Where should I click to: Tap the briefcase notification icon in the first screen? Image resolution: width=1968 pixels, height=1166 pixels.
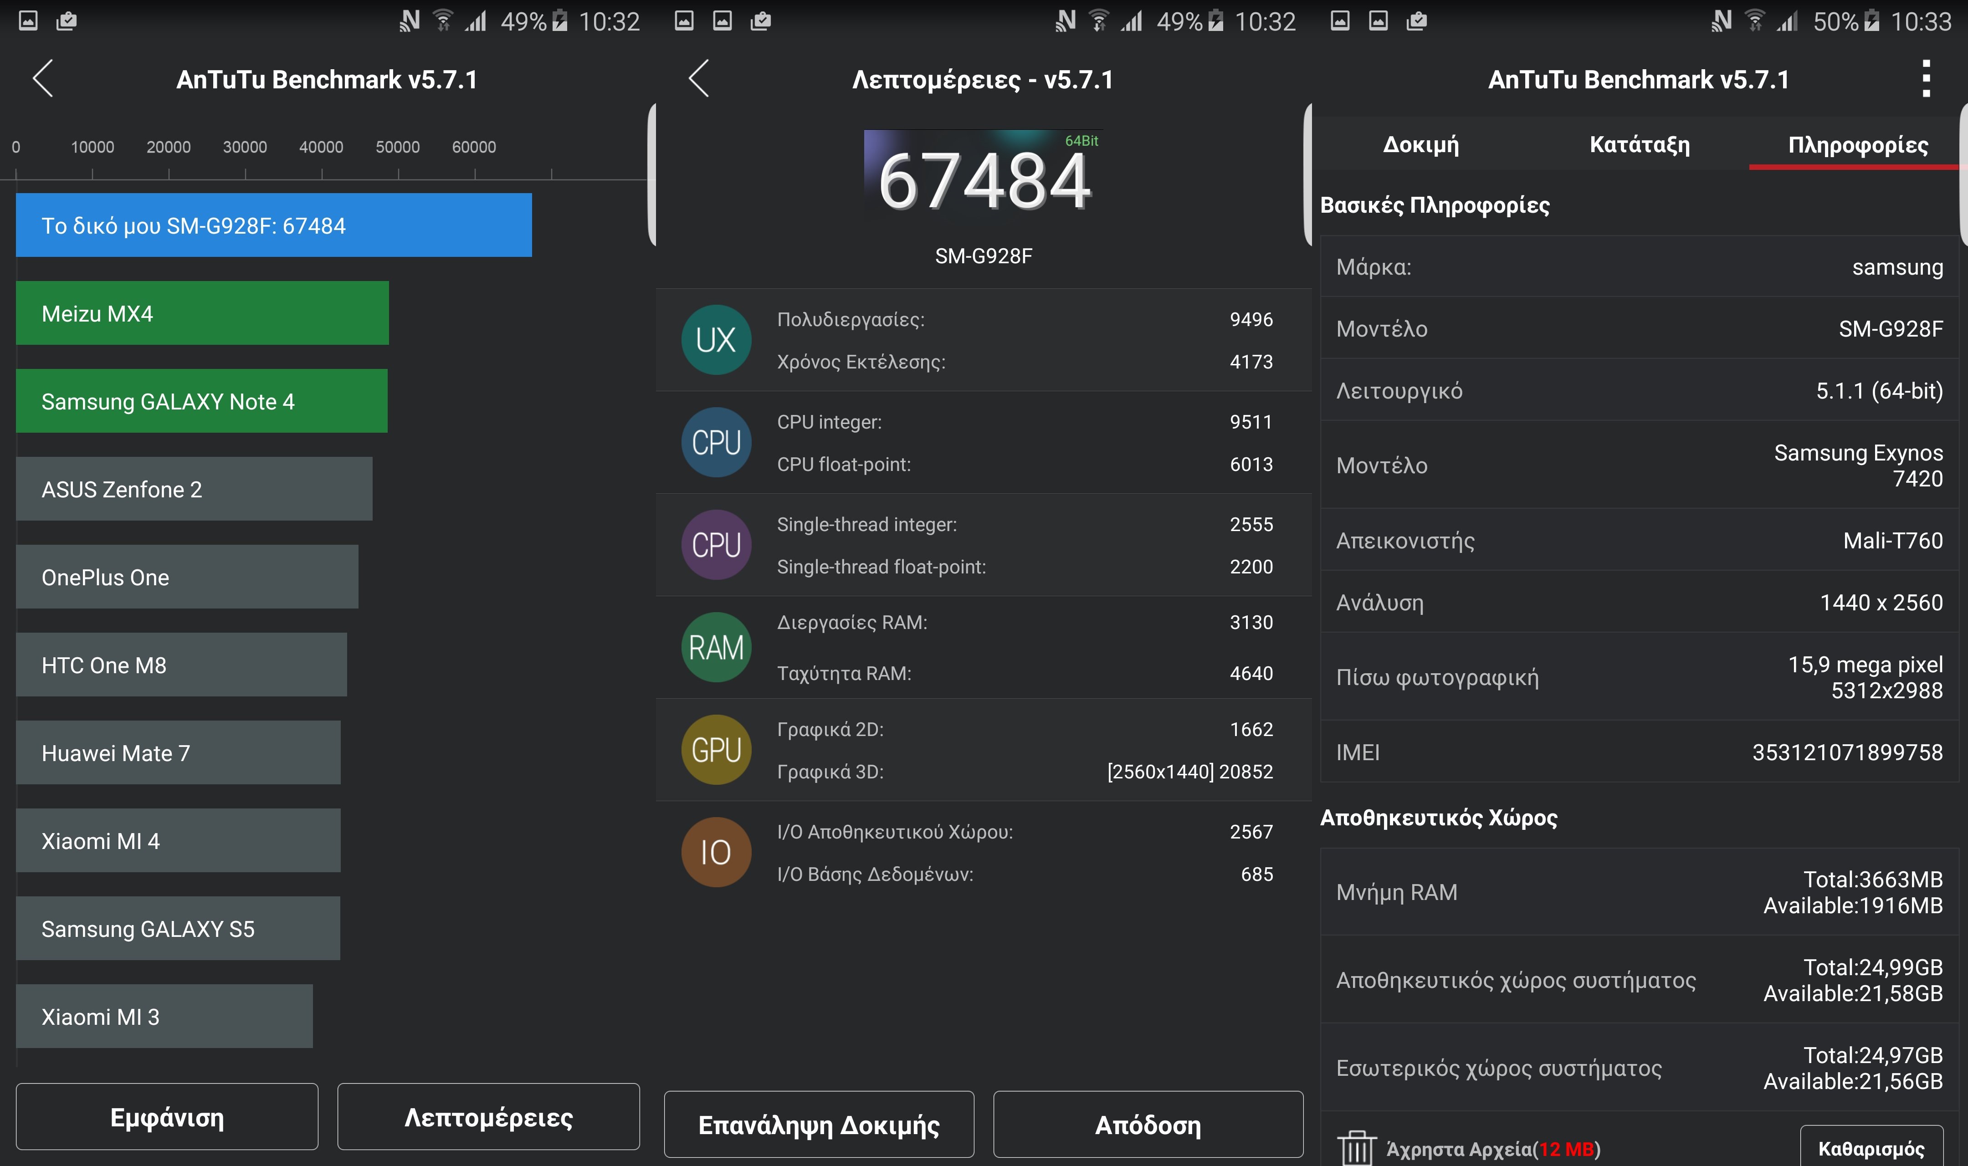(x=67, y=21)
